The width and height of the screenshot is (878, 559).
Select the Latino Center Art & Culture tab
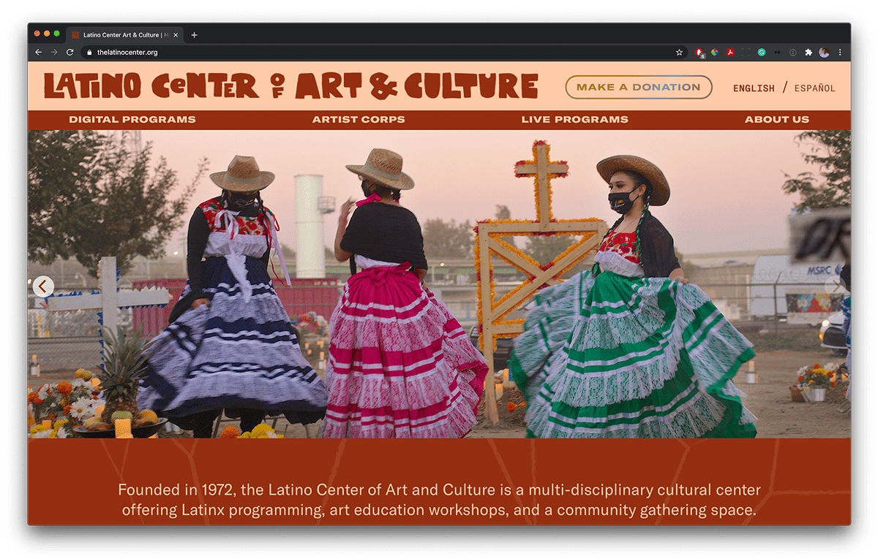[124, 35]
